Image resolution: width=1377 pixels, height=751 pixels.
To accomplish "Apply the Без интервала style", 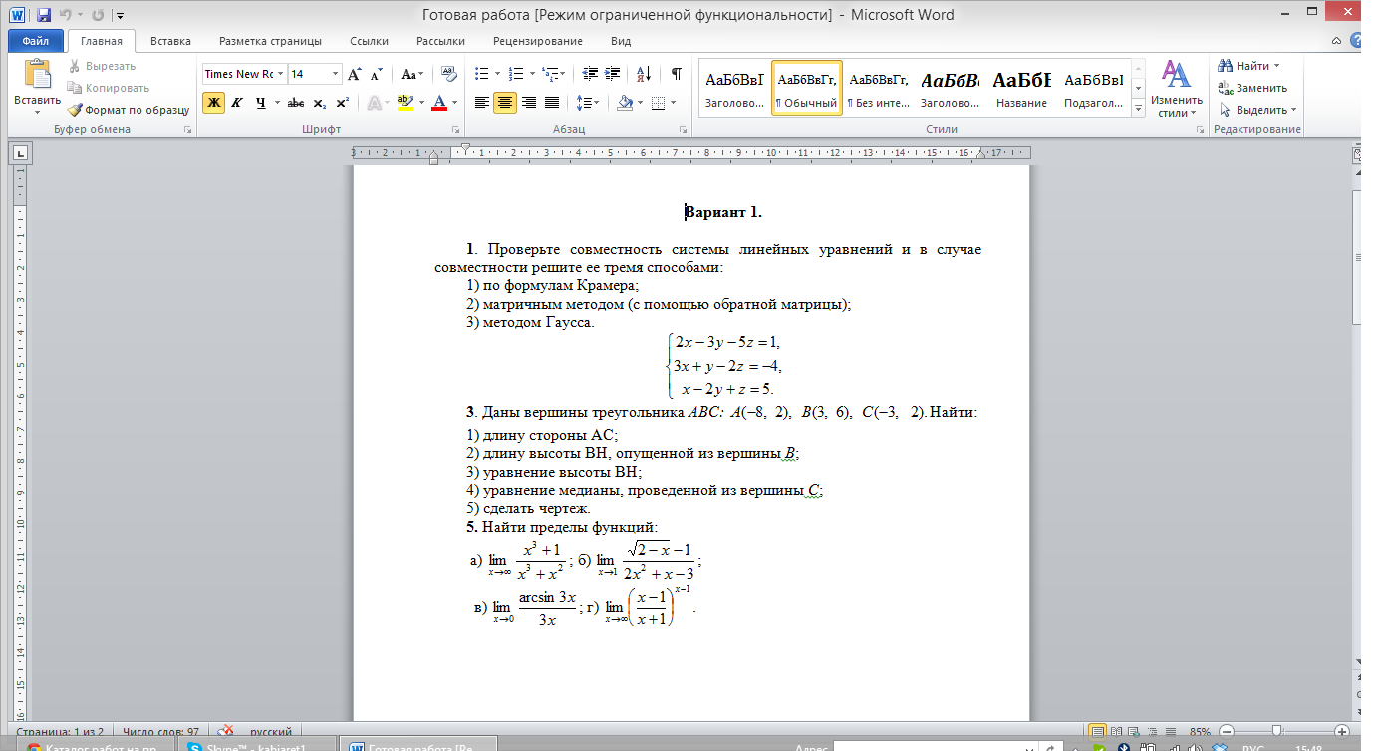I will point(878,88).
